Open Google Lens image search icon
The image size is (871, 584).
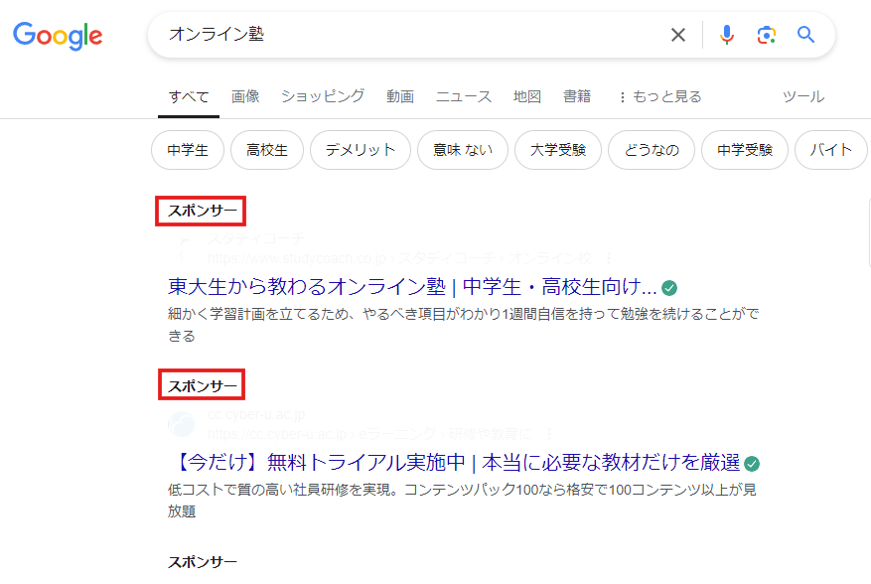coord(766,34)
